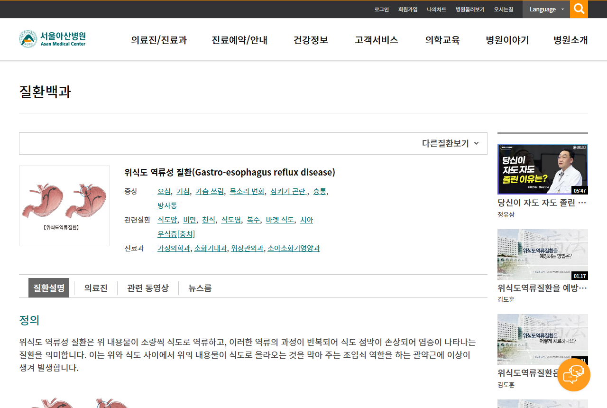Open the 진료예약/안내 menu
Screen dimensions: 607x408
click(x=240, y=40)
